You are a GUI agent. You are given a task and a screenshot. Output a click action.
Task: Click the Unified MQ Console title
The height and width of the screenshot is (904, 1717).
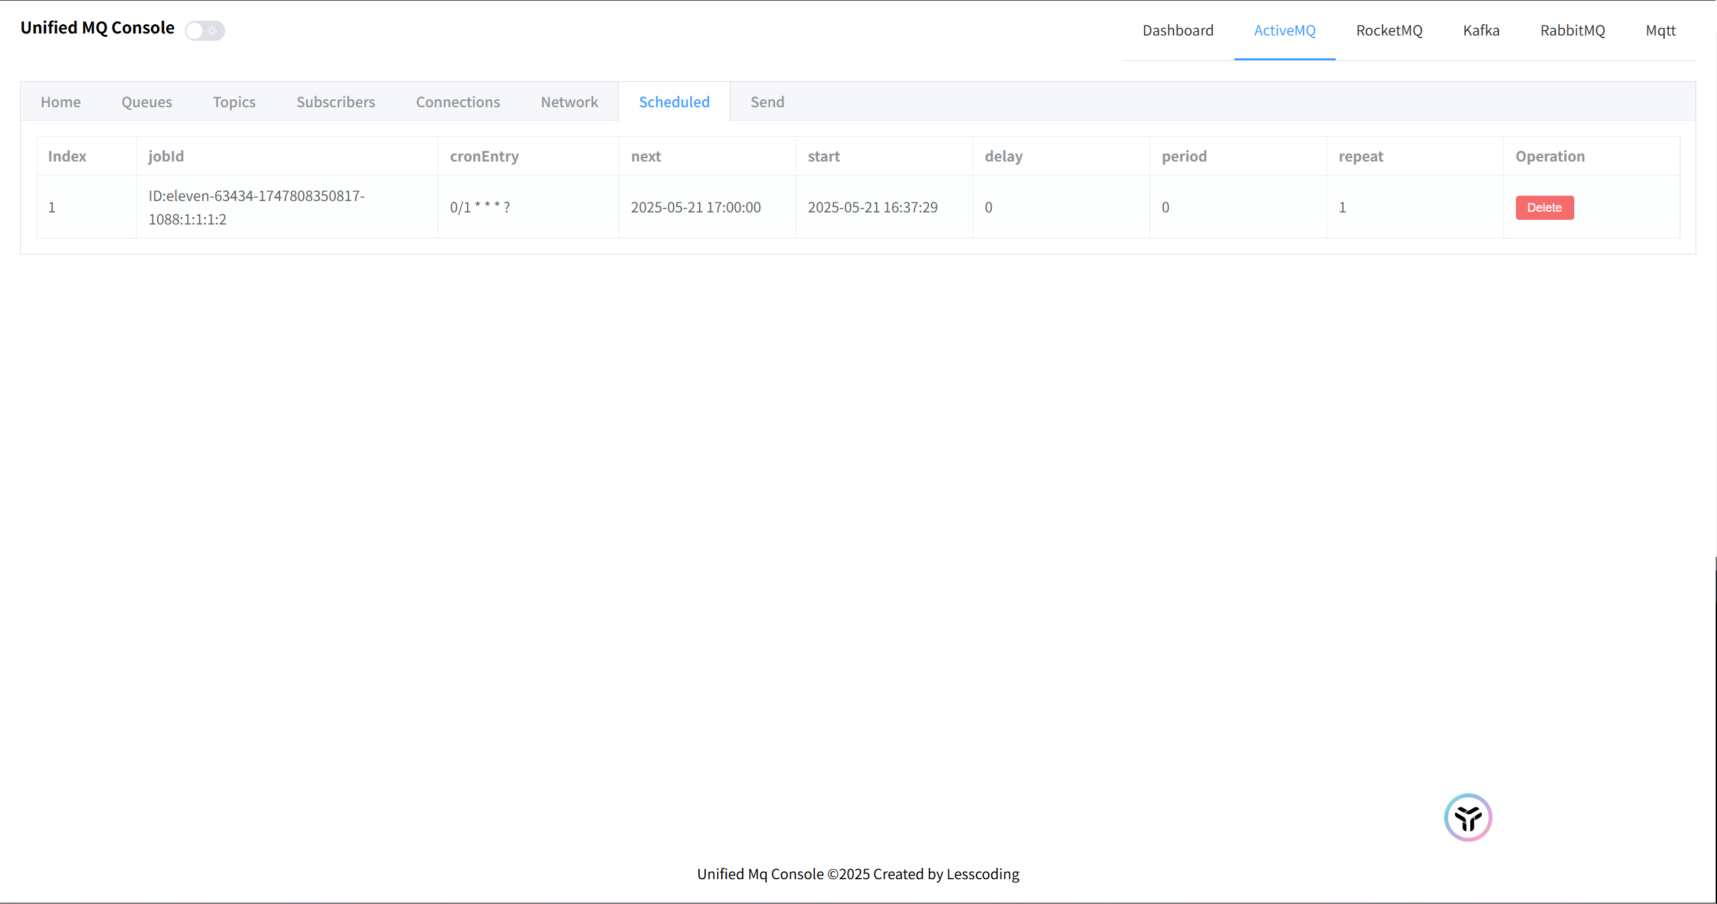click(x=97, y=28)
